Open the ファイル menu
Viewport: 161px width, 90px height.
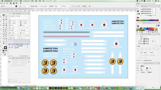(x=16, y=1)
